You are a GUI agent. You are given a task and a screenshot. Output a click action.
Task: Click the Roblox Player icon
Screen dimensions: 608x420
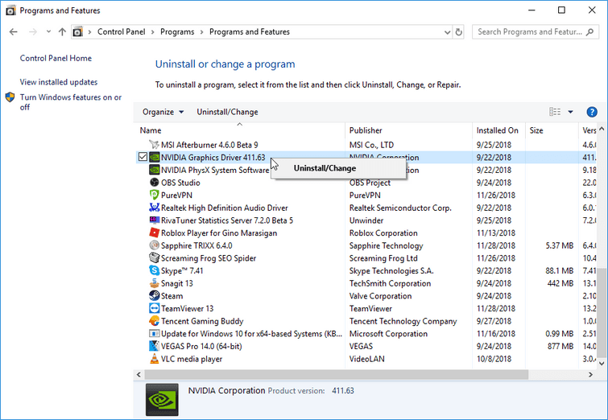point(155,233)
